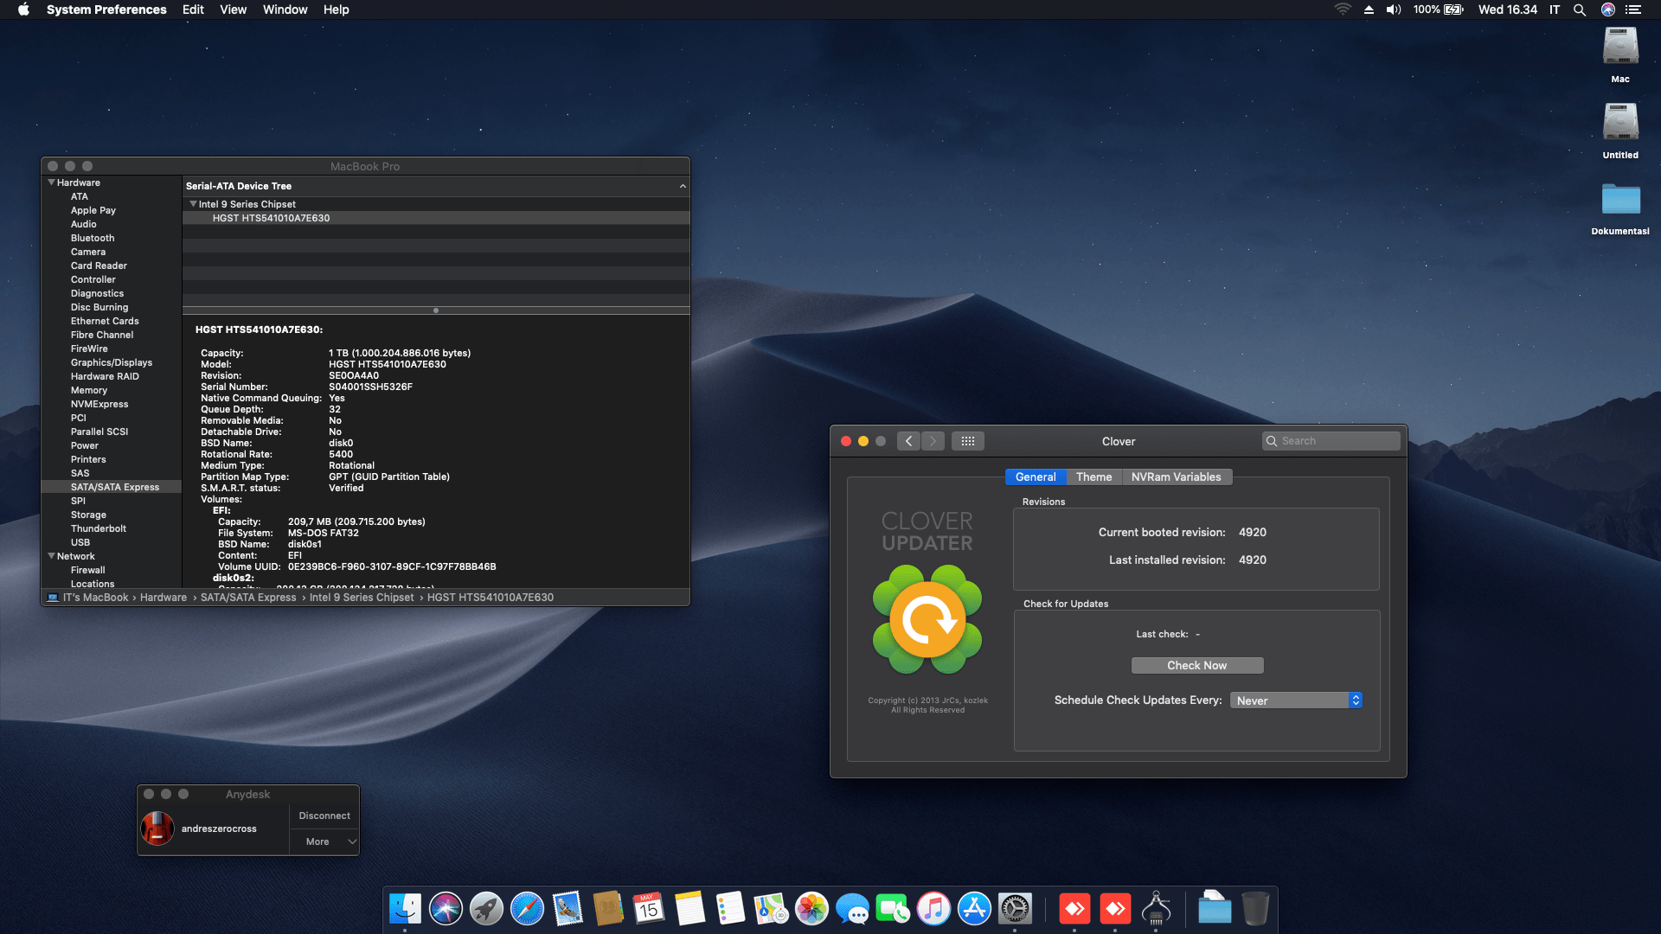This screenshot has width=1661, height=934.
Task: Click the Check Now button
Action: tap(1196, 665)
